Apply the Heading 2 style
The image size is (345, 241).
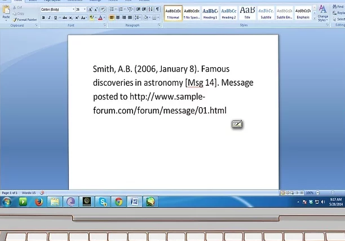[229, 13]
